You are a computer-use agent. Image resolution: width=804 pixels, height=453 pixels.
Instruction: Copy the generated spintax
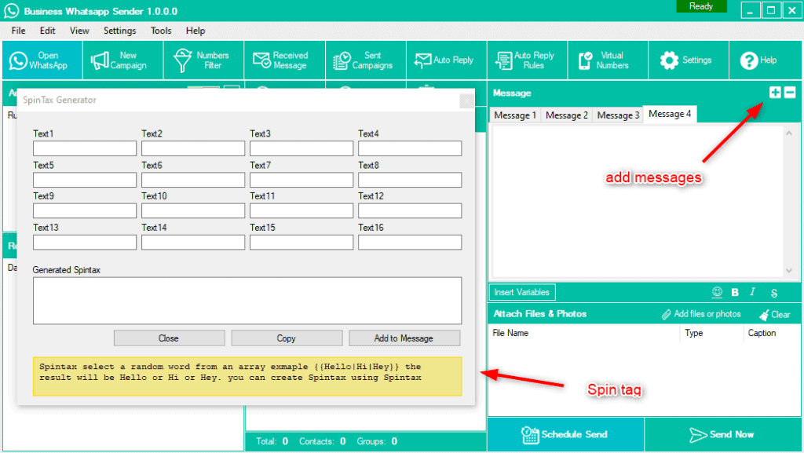(x=286, y=338)
